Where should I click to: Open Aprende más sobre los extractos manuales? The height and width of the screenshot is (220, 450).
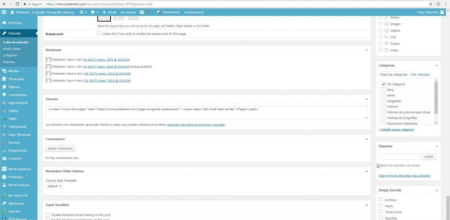[196, 124]
